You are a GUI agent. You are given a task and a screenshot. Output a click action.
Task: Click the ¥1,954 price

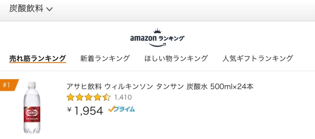[85, 110]
